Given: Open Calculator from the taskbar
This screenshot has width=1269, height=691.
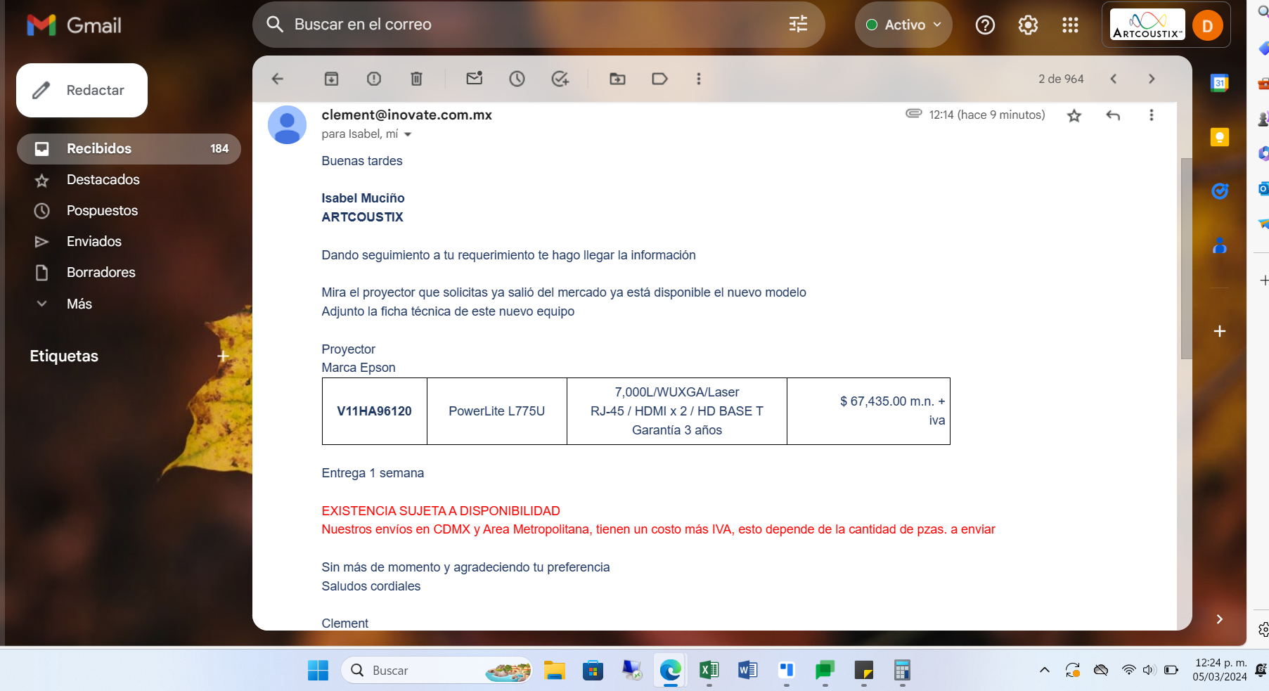Looking at the screenshot, I should click(902, 671).
